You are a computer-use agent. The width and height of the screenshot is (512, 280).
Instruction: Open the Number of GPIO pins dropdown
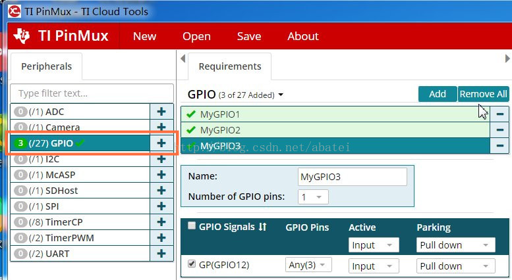tap(313, 197)
